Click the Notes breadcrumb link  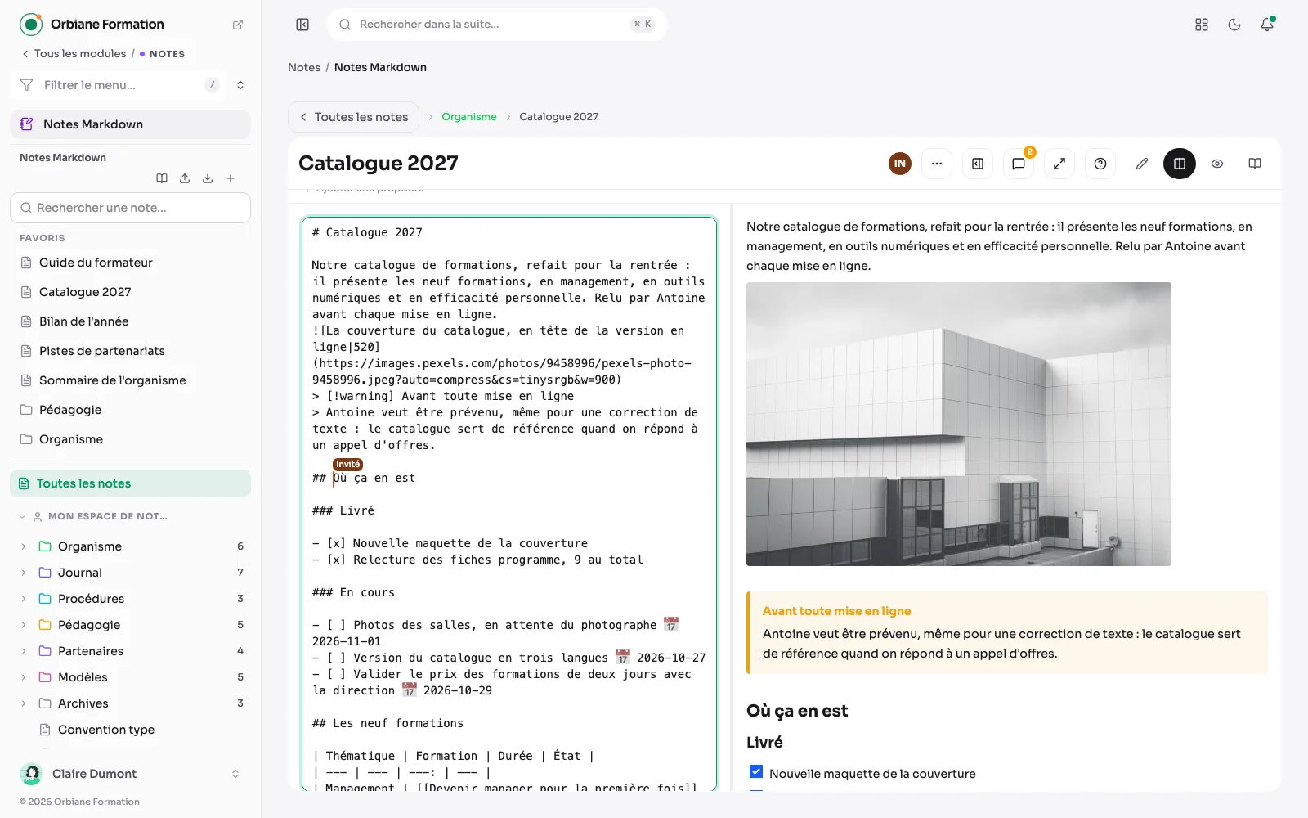(304, 67)
